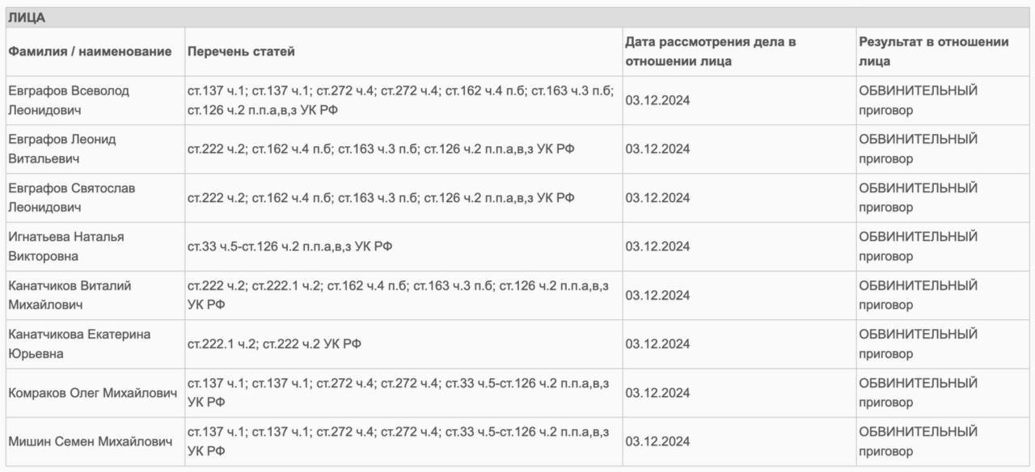The width and height of the screenshot is (1035, 472).
Task: Select the name Евграфов Всеволод Леонидович
Action: 69,100
